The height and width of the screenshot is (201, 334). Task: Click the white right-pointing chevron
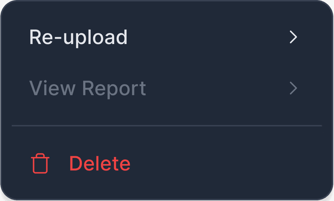pyautogui.click(x=293, y=37)
